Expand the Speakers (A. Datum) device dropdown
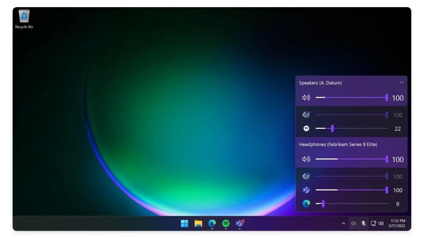 click(x=402, y=83)
